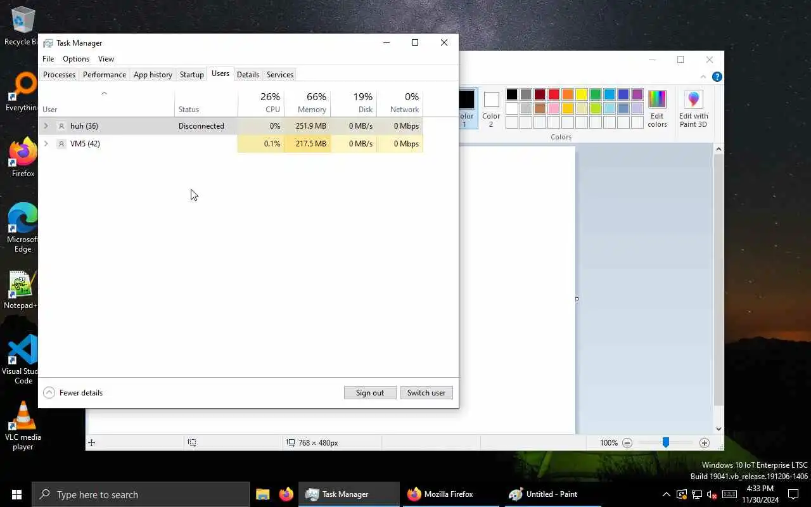Select the Firefox desktop shortcut
The height and width of the screenshot is (507, 811).
click(x=23, y=157)
